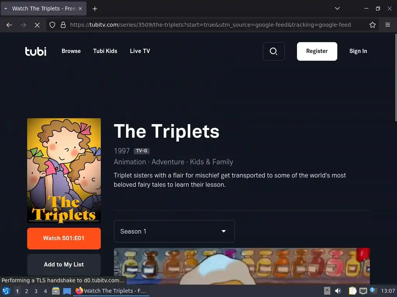Go back to previous page
The height and width of the screenshot is (297, 397).
(9, 25)
